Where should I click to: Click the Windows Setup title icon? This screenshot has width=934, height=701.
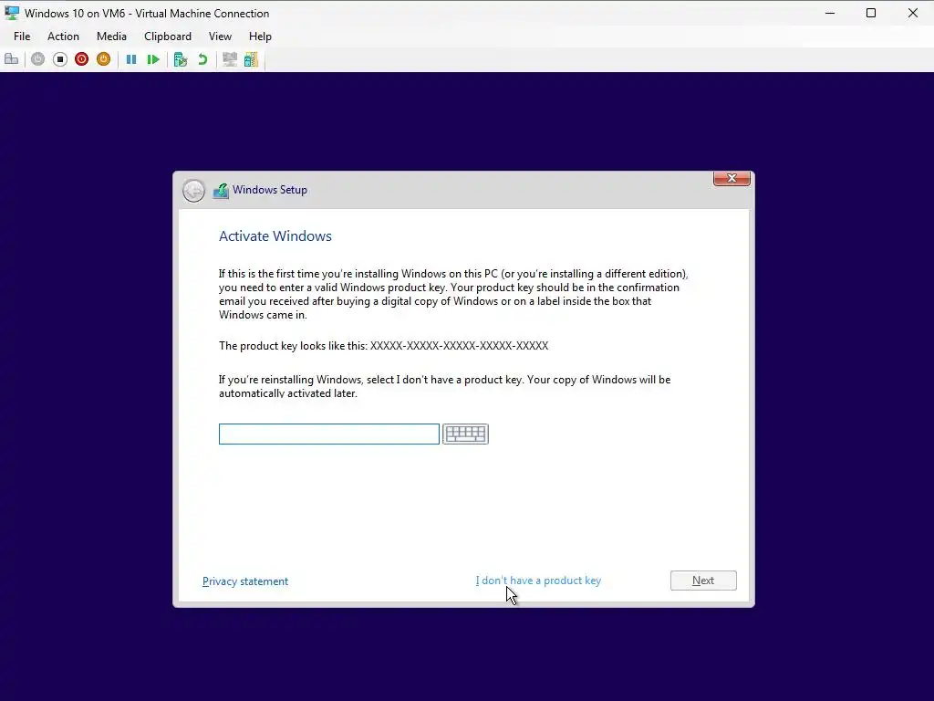point(221,191)
